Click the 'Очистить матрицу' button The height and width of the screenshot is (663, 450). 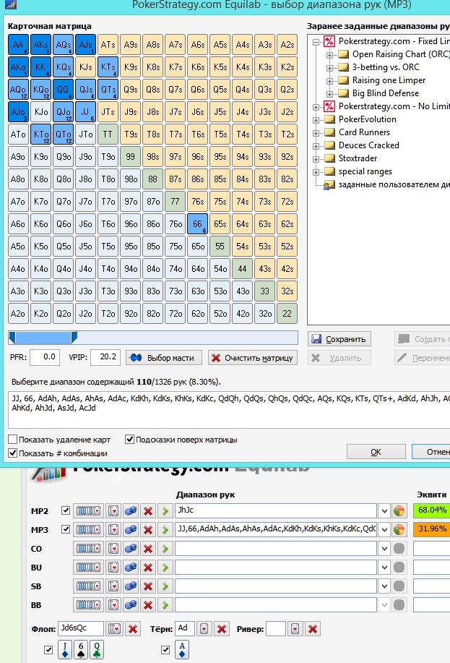tap(252, 358)
